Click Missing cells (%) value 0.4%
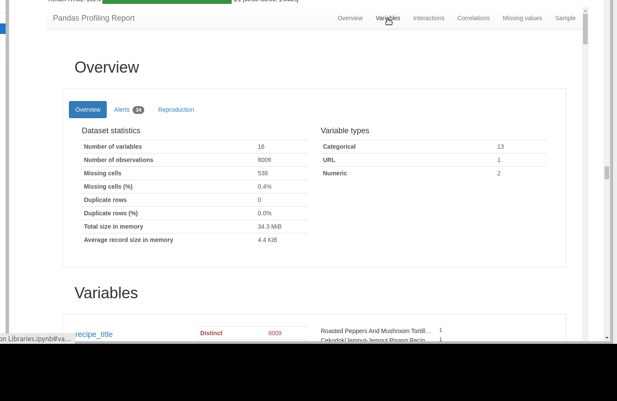The image size is (617, 401). point(264,187)
